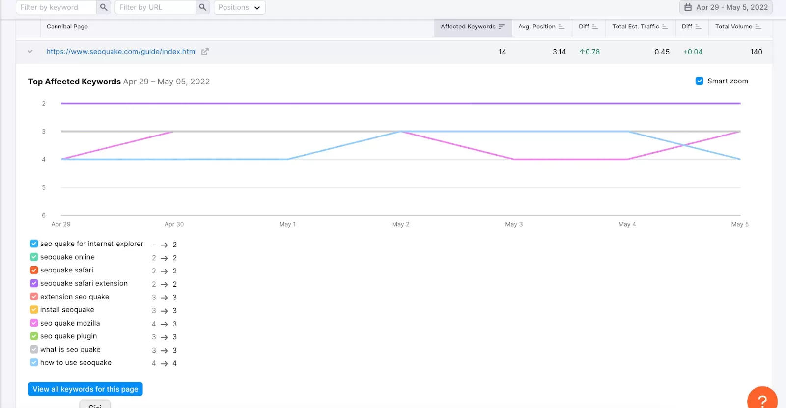Open the seoquake.com guide index link

121,52
